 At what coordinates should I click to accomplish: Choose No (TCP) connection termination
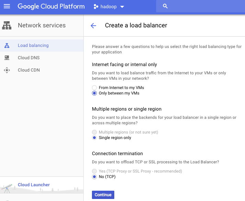point(94,177)
